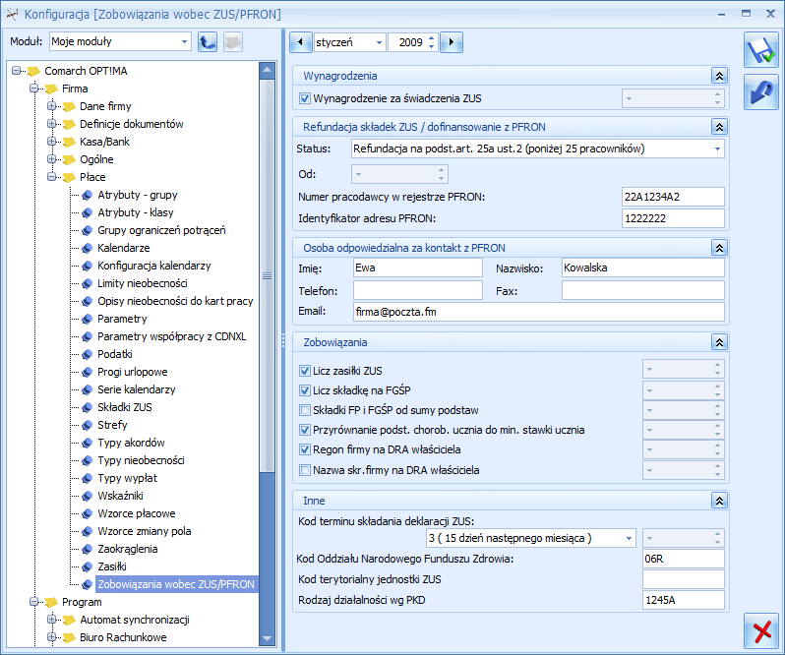Image resolution: width=785 pixels, height=655 pixels.
Task: Click the next month arrow button
Action: pyautogui.click(x=452, y=42)
